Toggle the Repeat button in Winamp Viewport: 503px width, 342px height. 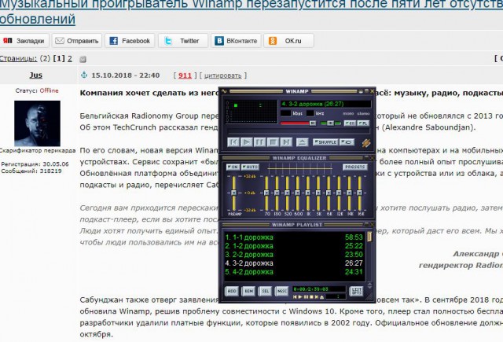pyautogui.click(x=347, y=142)
